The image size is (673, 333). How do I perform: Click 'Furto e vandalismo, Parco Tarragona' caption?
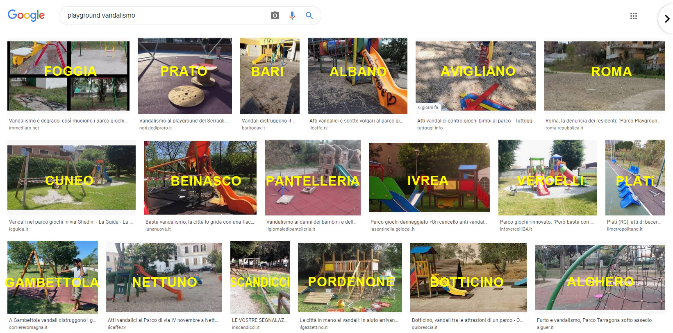[594, 320]
